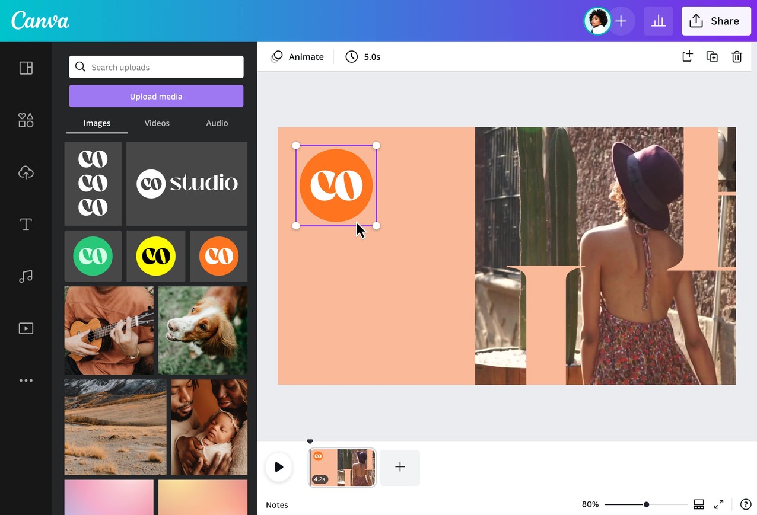Open the Videos panel in sidebar

tap(26, 328)
